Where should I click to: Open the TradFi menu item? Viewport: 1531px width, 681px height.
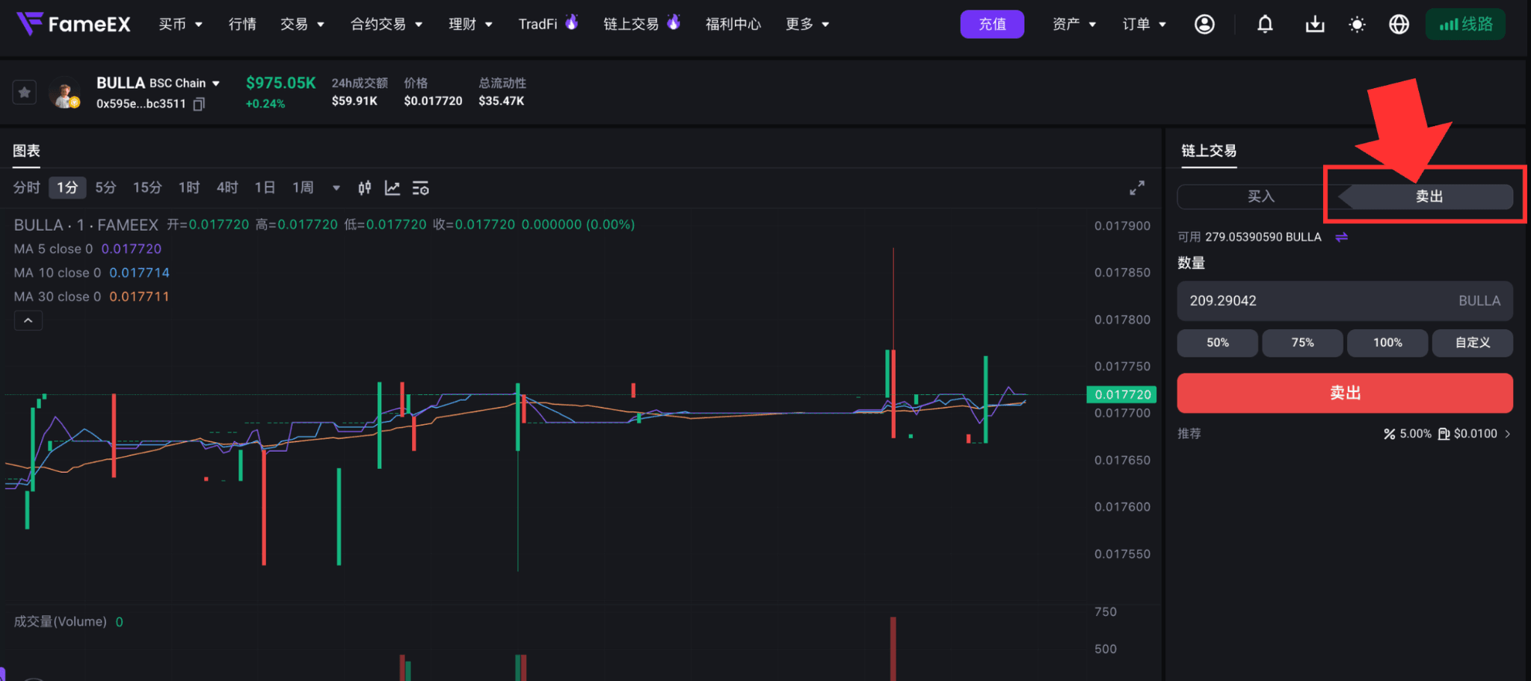(x=548, y=24)
